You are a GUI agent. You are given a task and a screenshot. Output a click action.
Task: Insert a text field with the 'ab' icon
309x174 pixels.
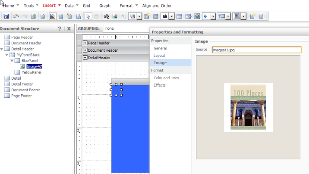(x=106, y=16)
